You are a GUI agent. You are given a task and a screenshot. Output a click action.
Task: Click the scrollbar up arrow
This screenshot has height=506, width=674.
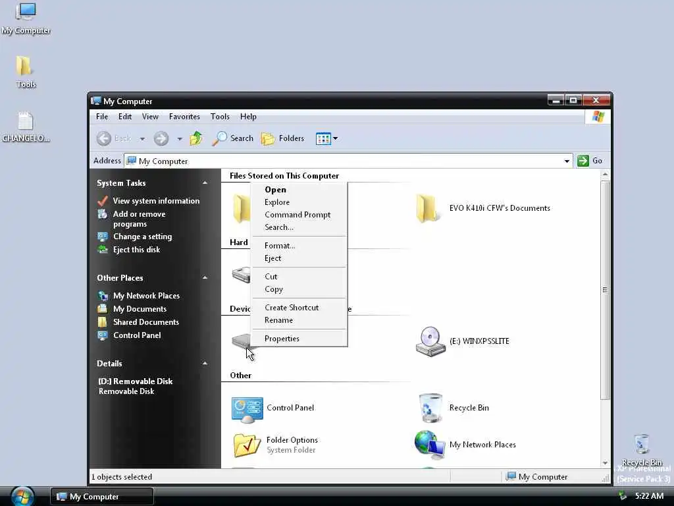coord(605,175)
